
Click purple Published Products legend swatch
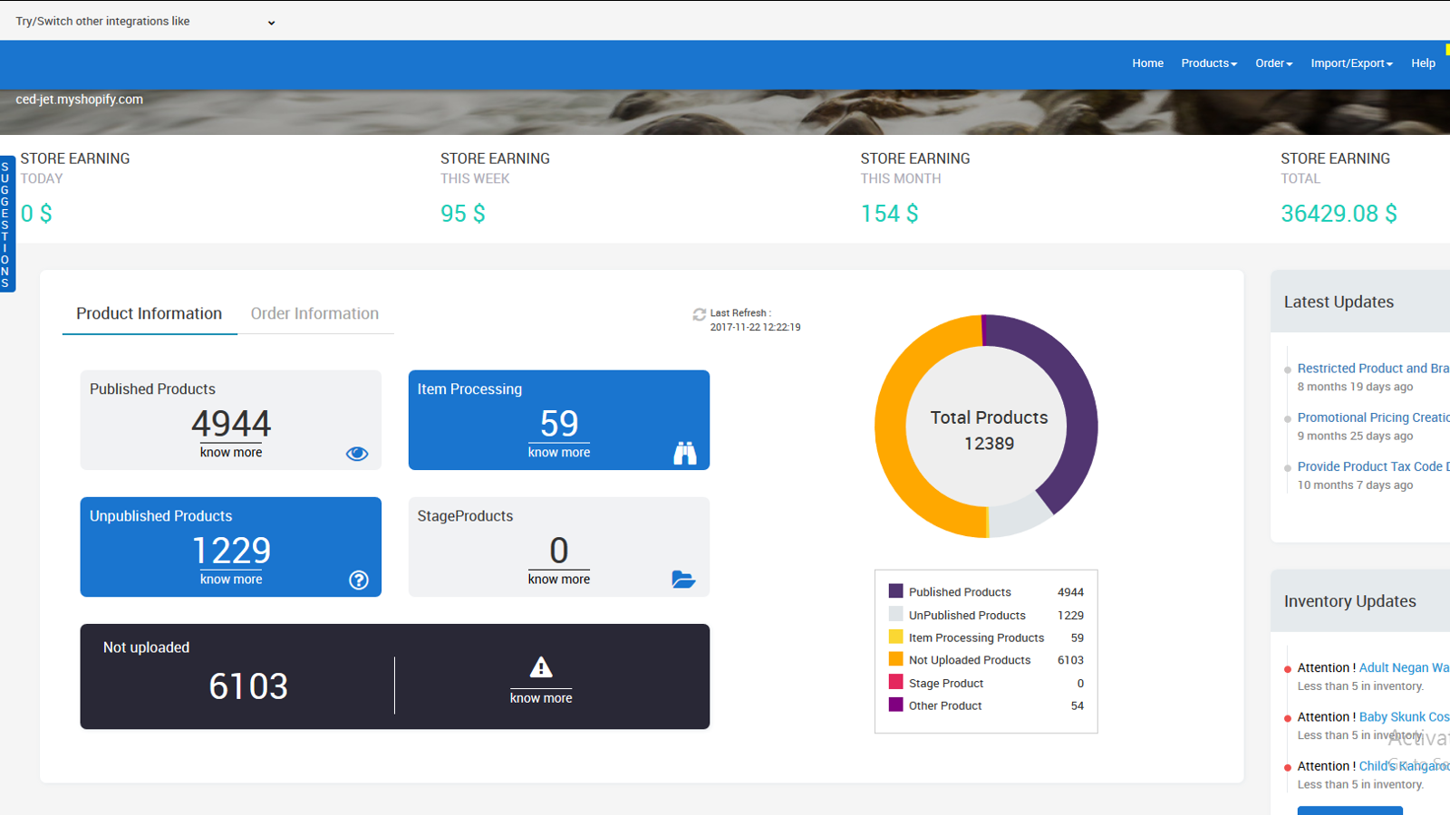(895, 591)
